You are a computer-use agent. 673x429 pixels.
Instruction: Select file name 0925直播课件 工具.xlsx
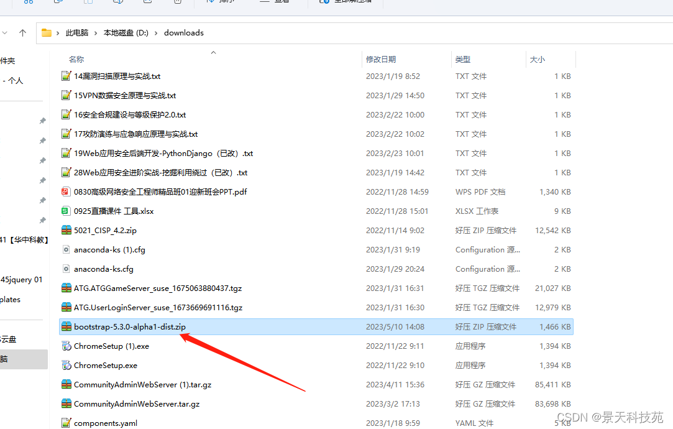(x=114, y=211)
